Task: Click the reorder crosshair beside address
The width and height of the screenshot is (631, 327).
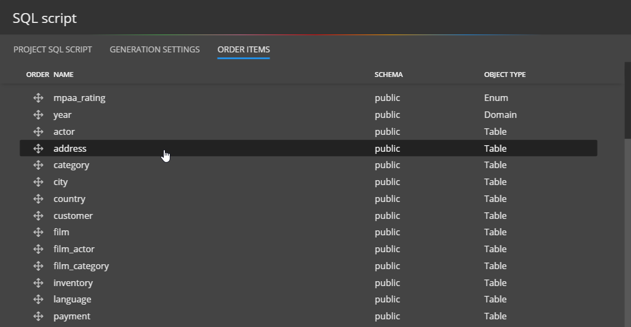Action: pyautogui.click(x=38, y=148)
